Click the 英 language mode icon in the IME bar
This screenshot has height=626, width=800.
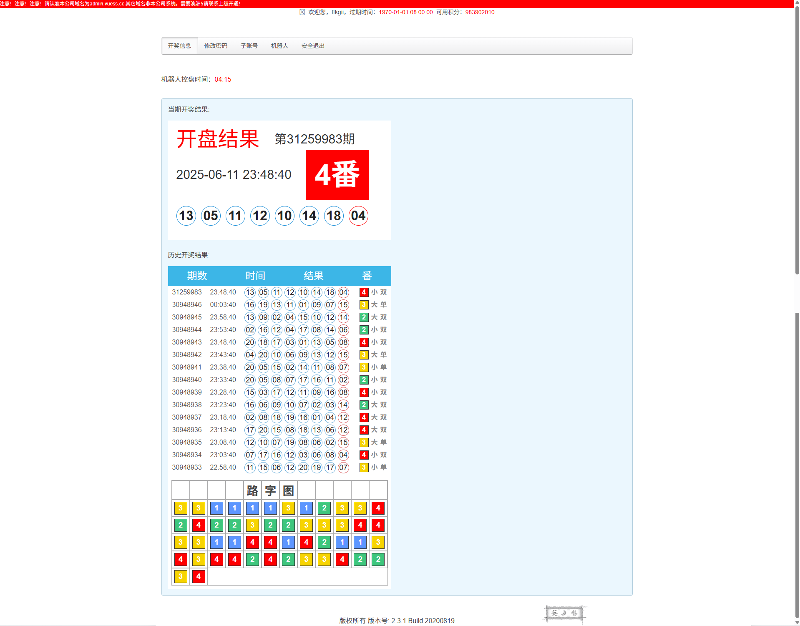pos(554,613)
